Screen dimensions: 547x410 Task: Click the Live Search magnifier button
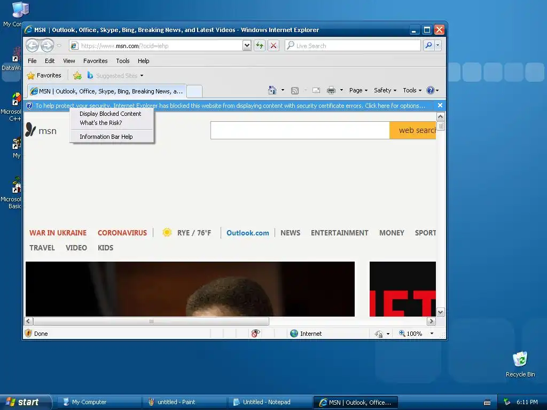pyautogui.click(x=428, y=45)
